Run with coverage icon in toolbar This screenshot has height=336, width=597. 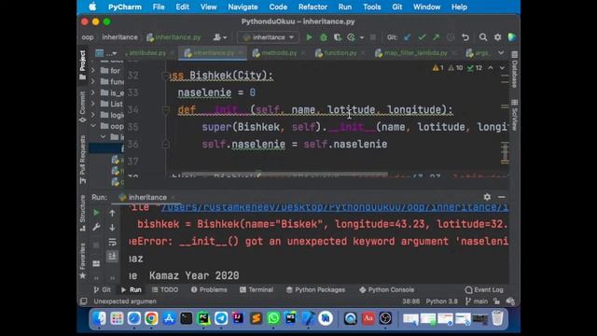338,37
